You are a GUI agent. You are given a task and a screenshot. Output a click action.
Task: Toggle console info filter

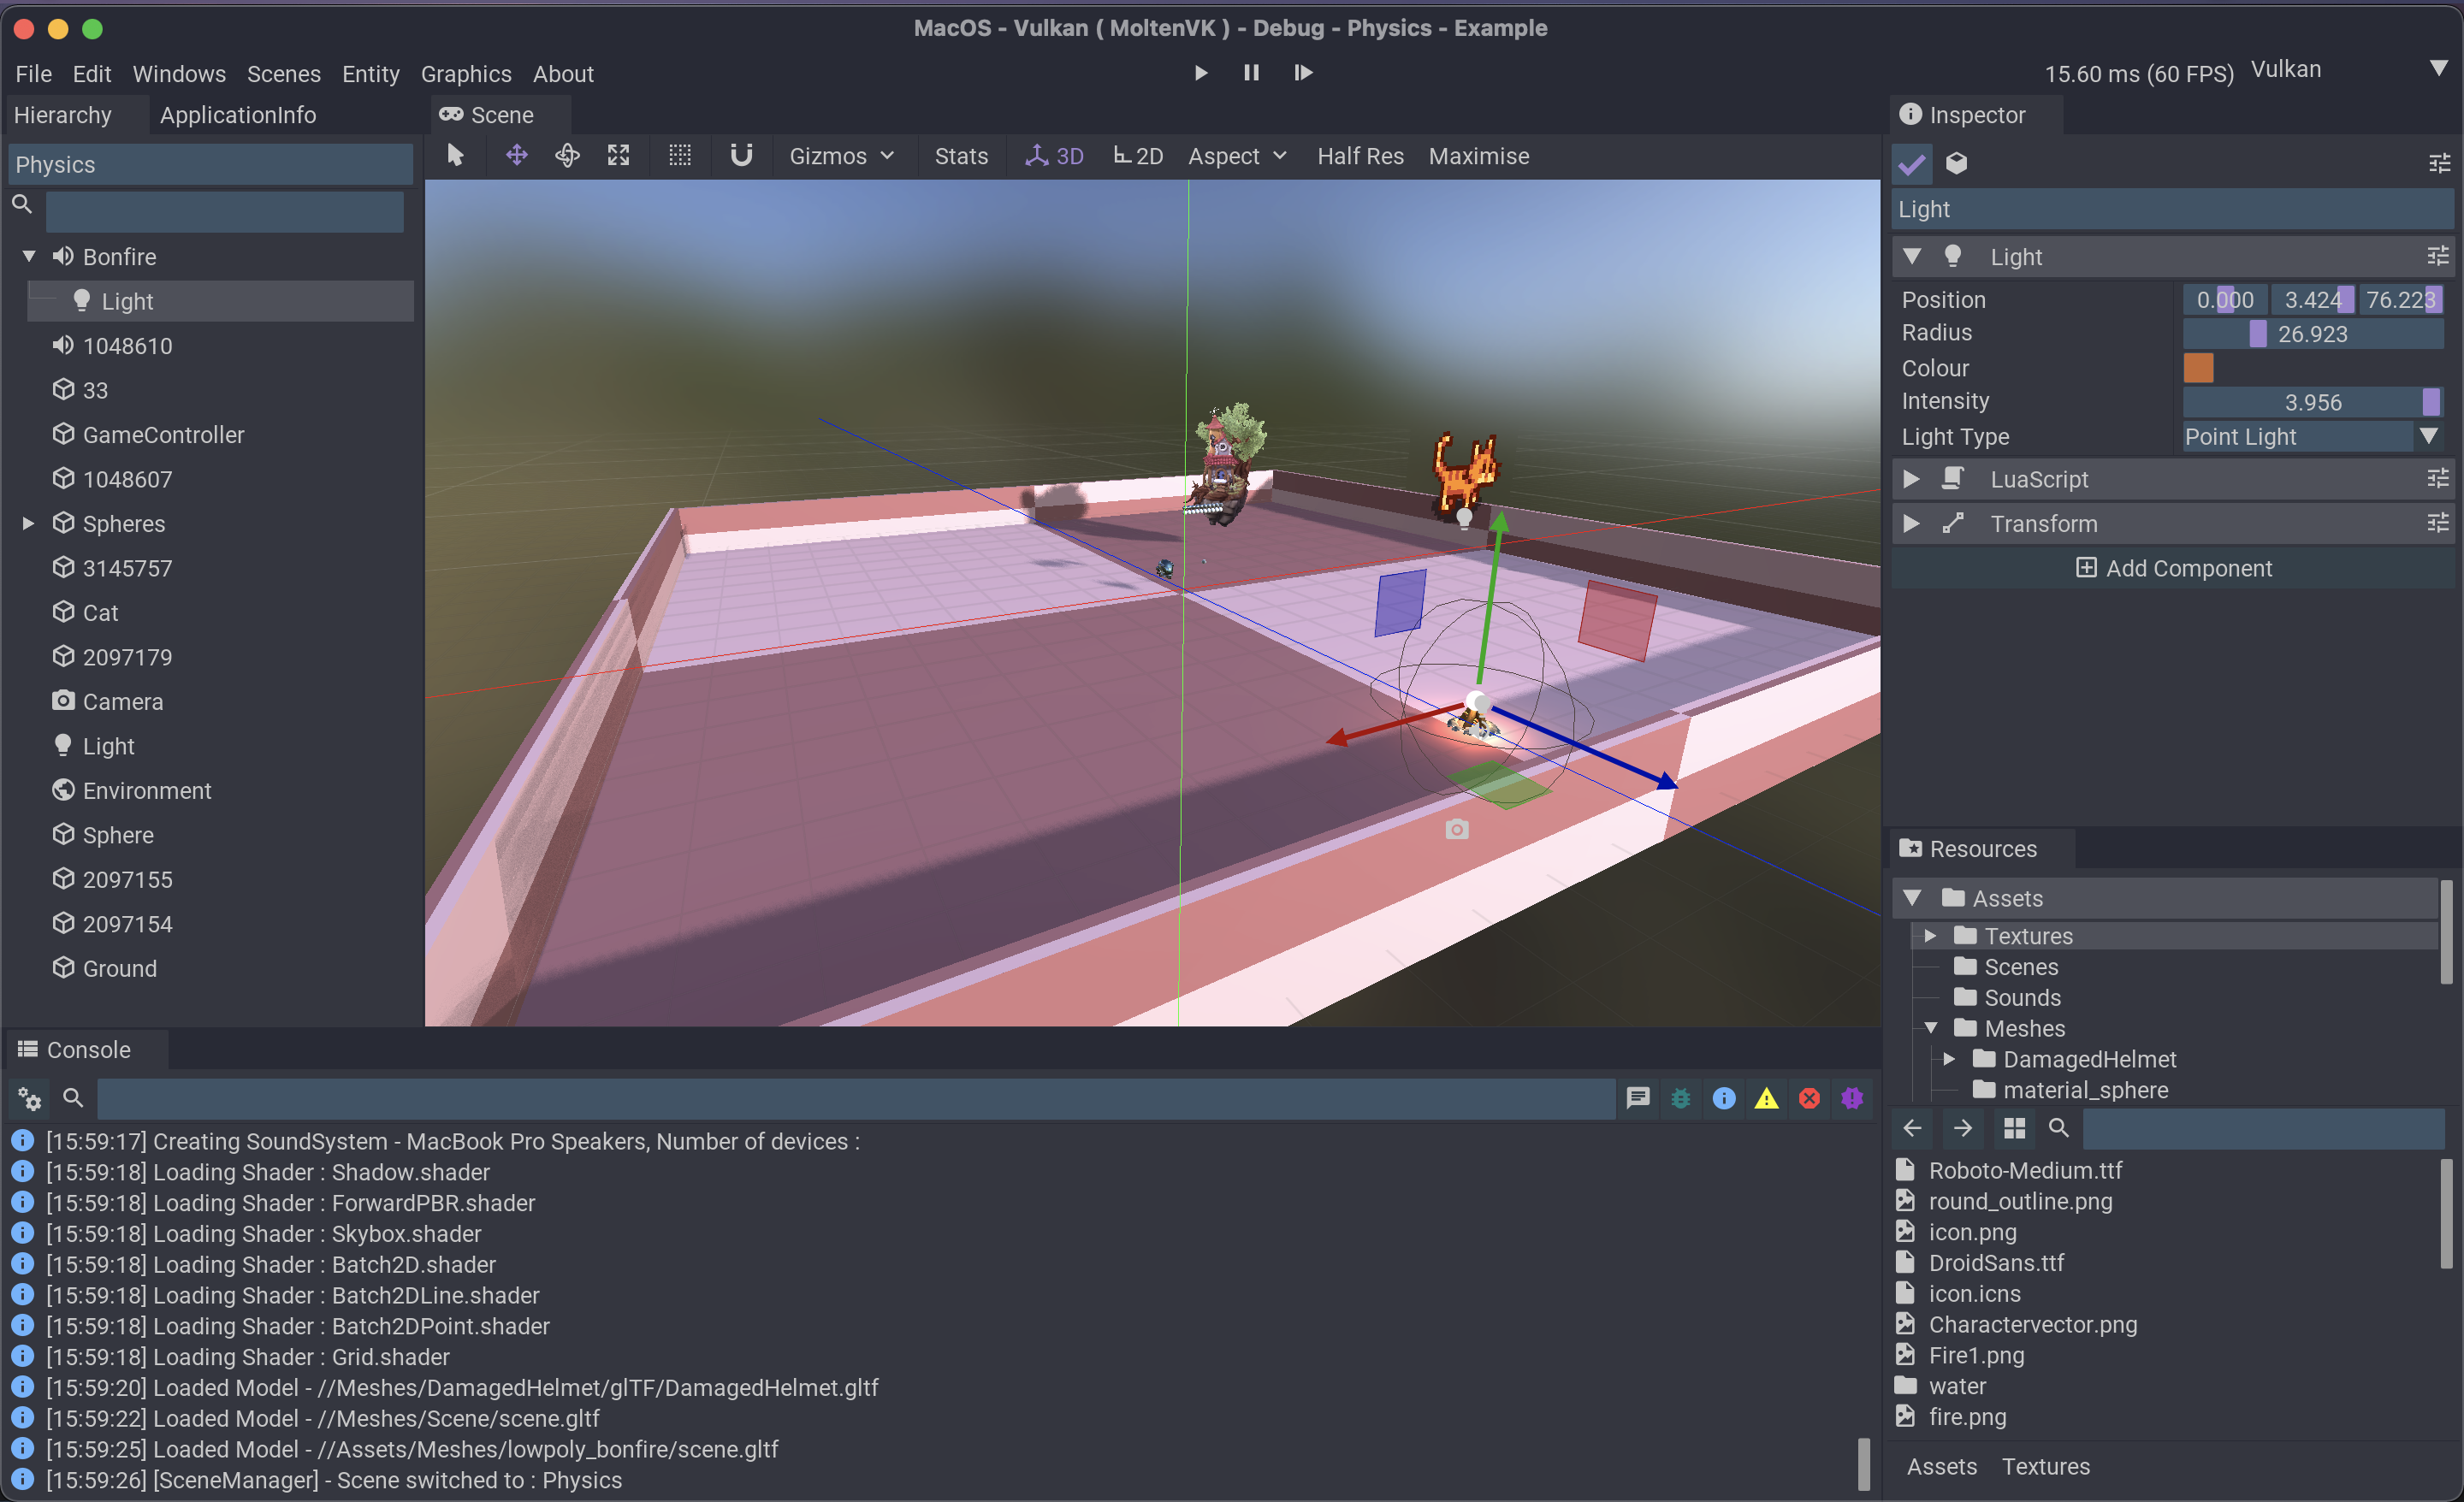[1723, 1098]
